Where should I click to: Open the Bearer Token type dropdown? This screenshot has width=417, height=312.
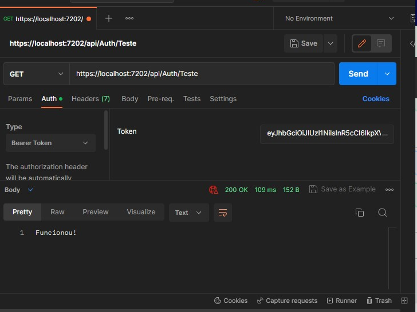pos(50,143)
